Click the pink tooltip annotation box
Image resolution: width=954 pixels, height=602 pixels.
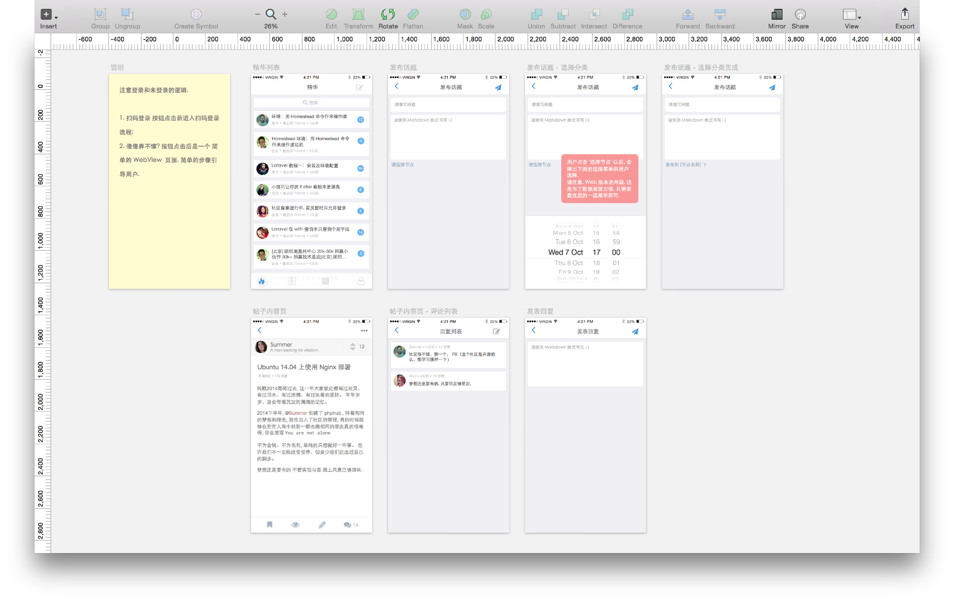[x=600, y=179]
